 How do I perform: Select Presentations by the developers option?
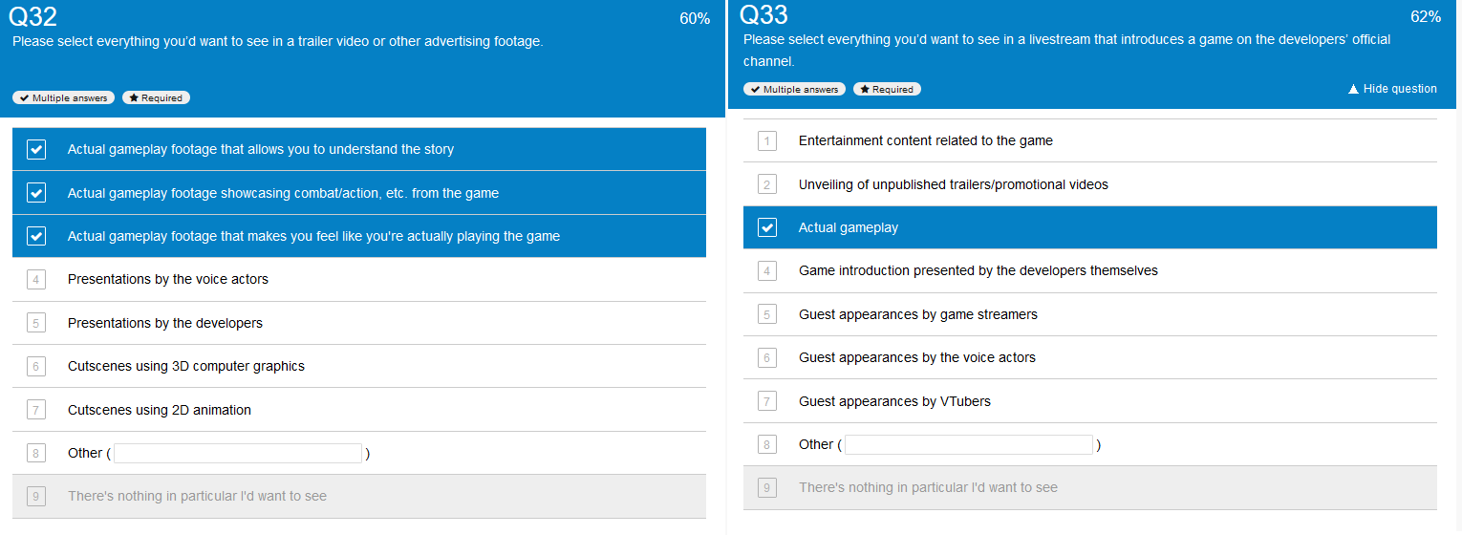tap(359, 323)
